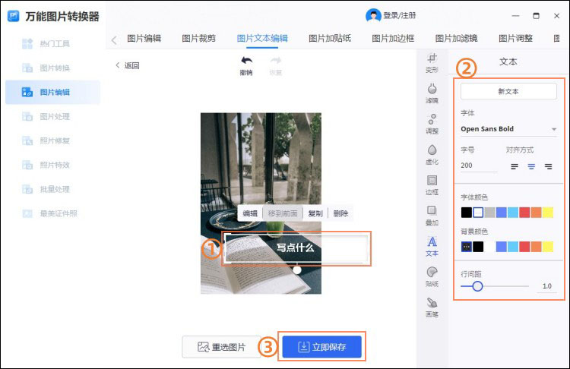570x369 pixels.
Task: Expand the Open Sans Bold font dropdown
Action: click(508, 129)
